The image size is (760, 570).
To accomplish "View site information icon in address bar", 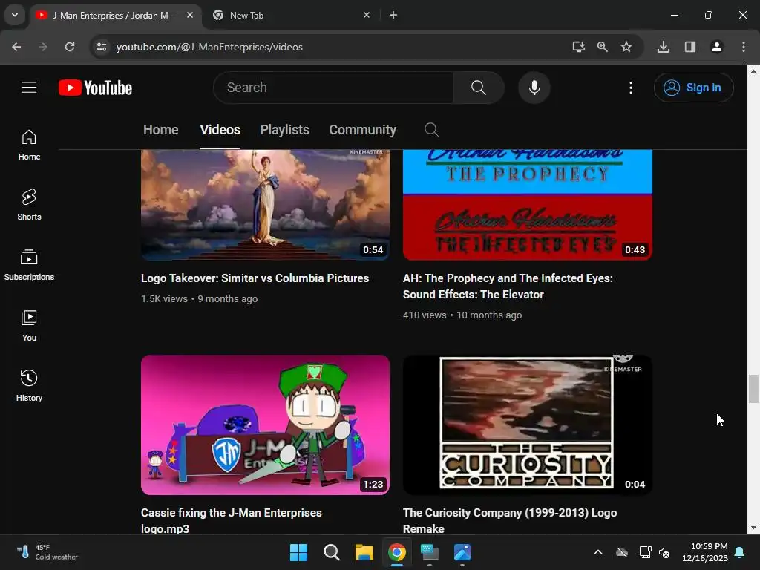I will (102, 47).
